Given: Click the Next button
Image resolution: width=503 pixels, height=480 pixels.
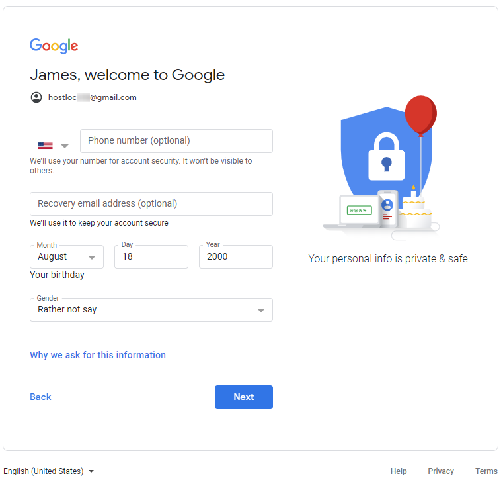Looking at the screenshot, I should coord(243,397).
